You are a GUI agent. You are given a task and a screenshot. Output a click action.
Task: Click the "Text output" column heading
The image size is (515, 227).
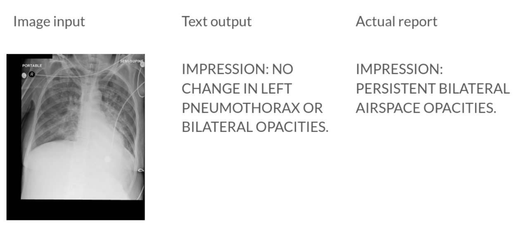coord(216,22)
